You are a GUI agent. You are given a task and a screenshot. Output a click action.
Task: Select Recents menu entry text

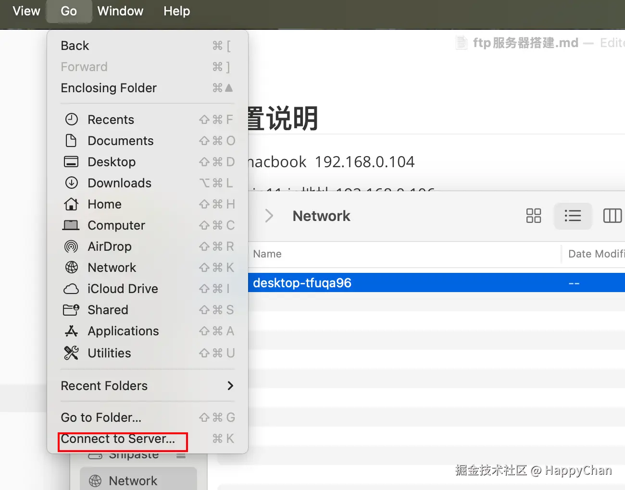click(111, 120)
